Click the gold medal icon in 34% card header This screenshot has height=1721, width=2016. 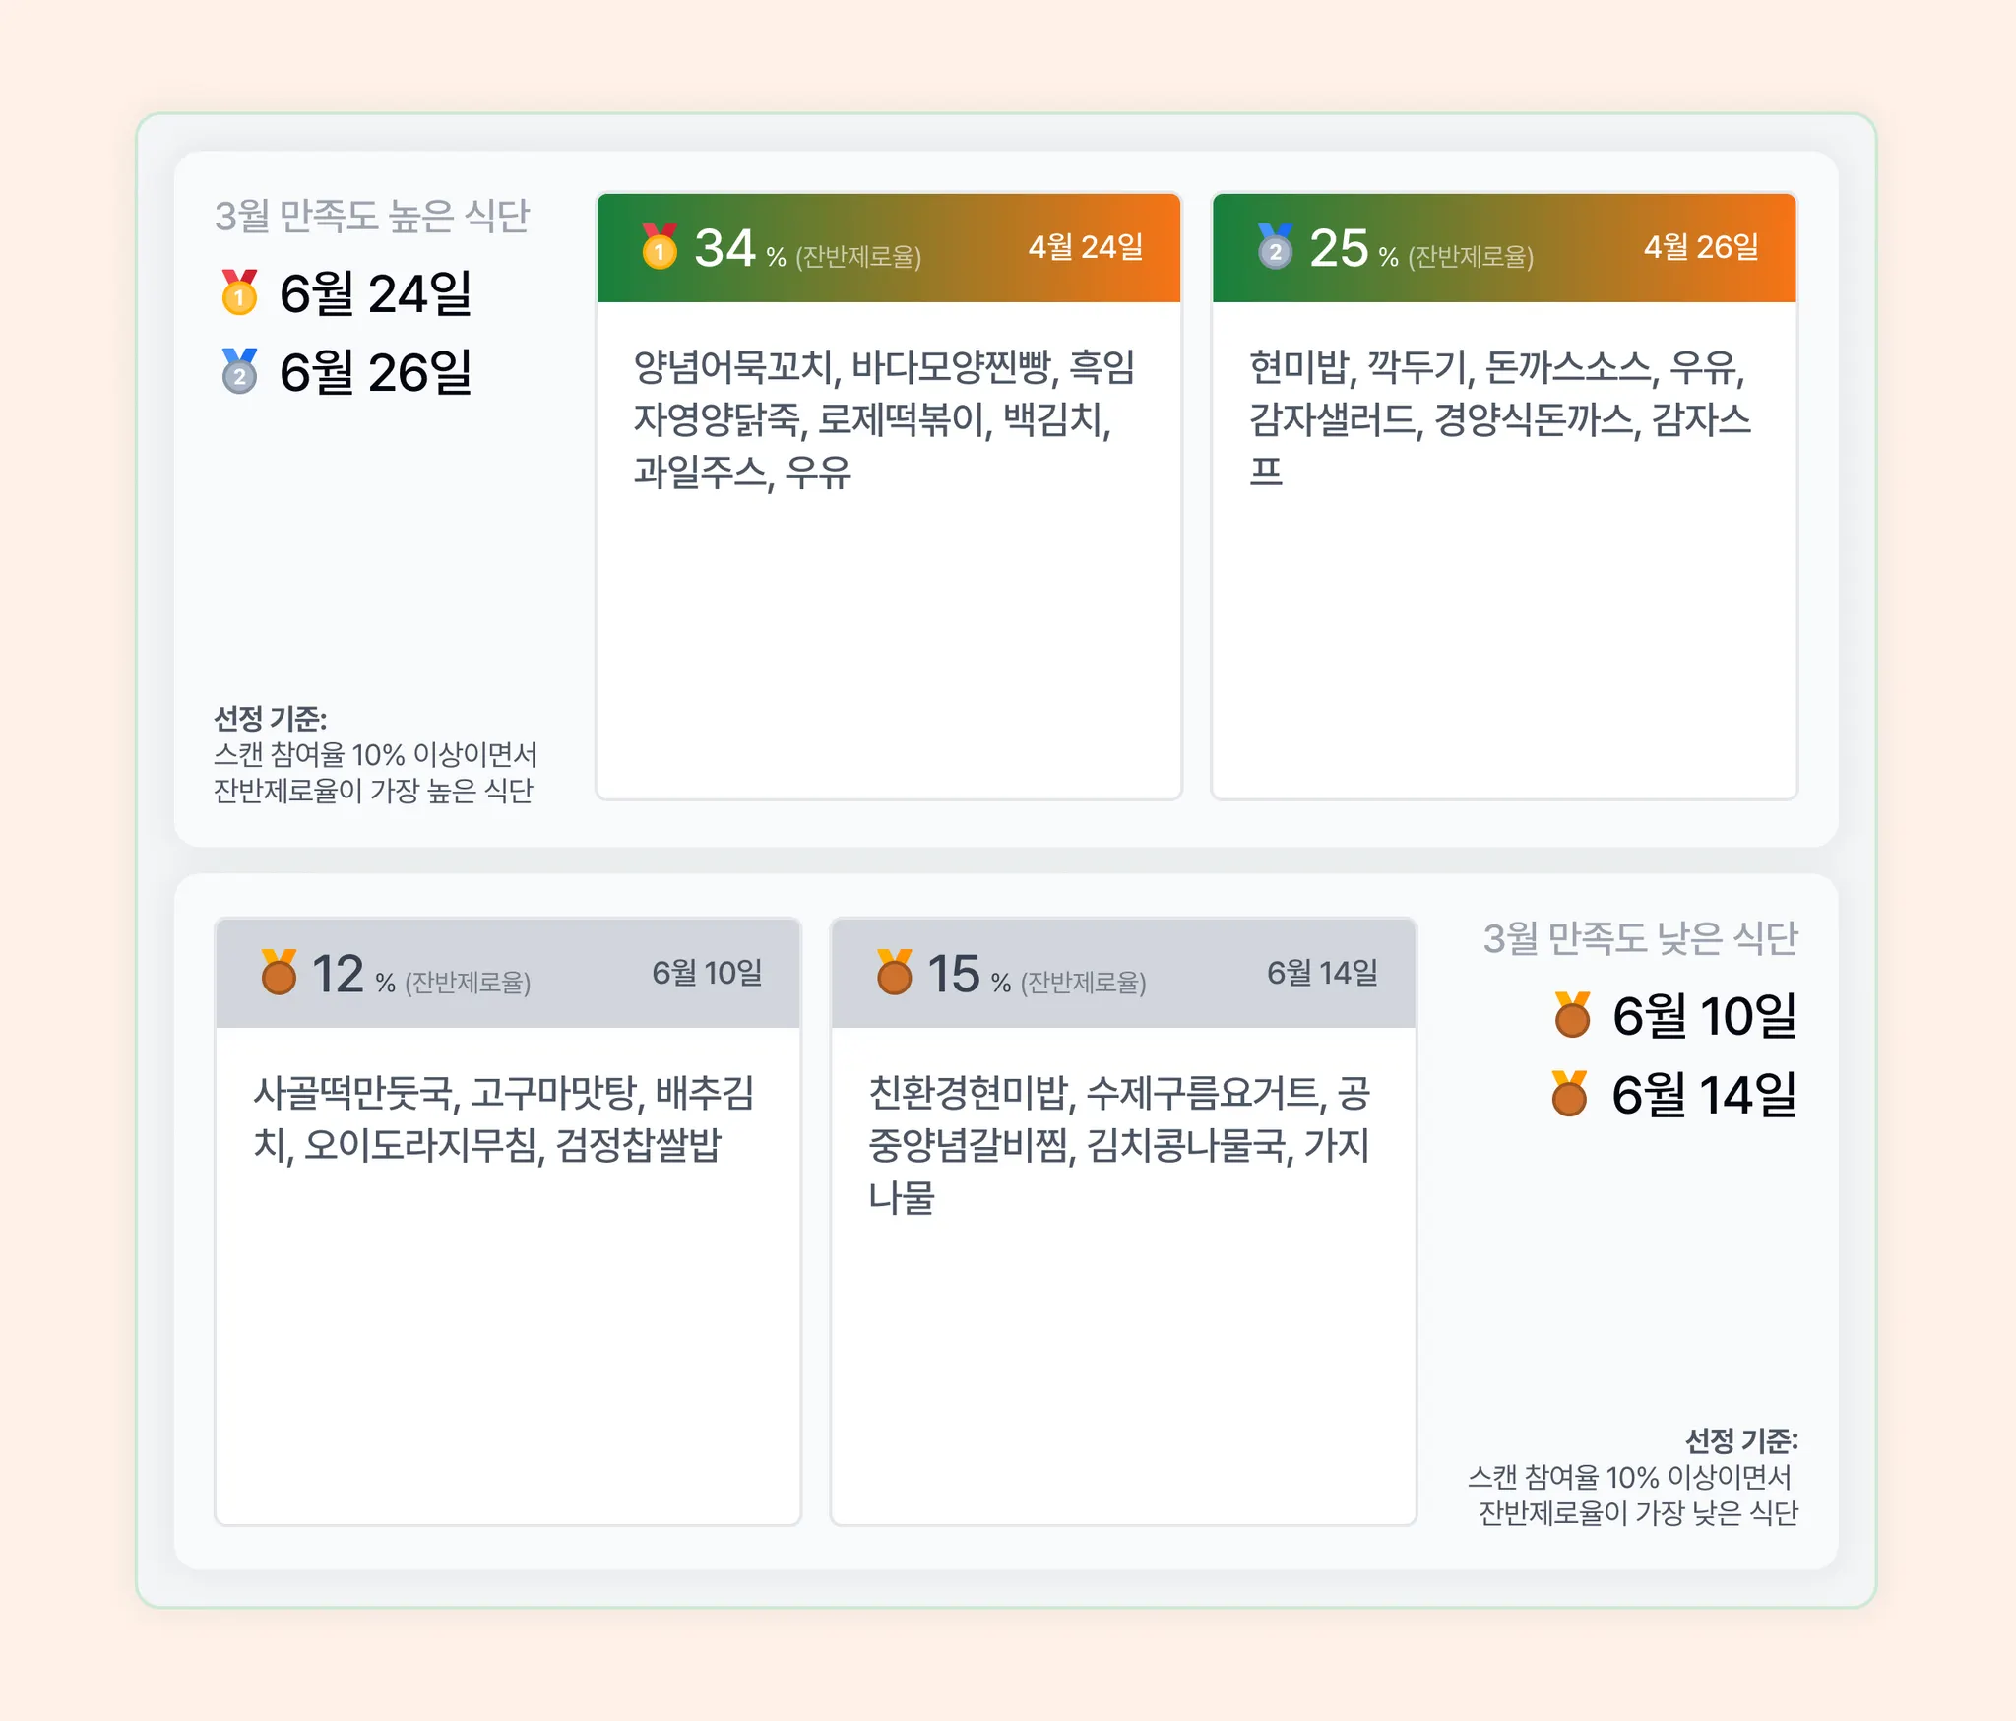(660, 246)
